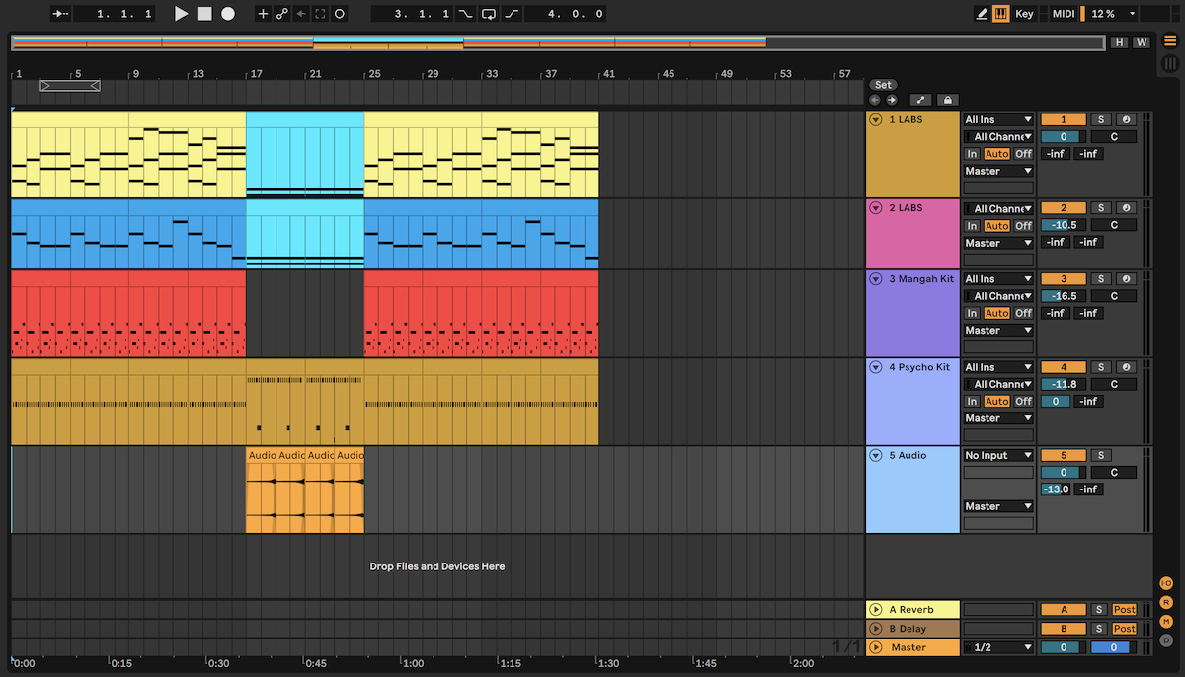Unfold the B Delay return track
The width and height of the screenshot is (1185, 677).
pyautogui.click(x=875, y=629)
